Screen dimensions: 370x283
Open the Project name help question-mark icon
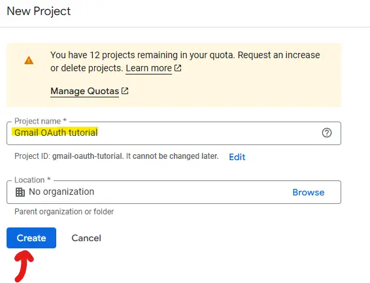327,133
